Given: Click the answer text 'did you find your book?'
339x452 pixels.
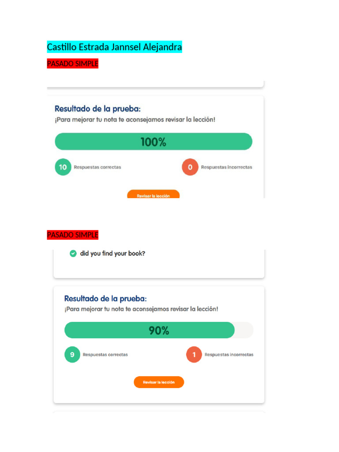Looking at the screenshot, I should point(113,254).
